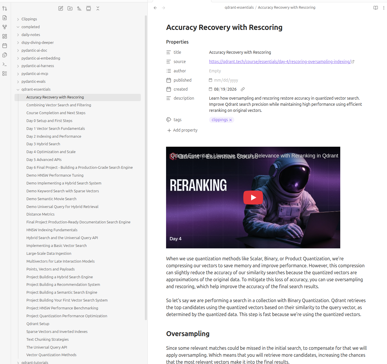
Task: Collapse the completed folder
Action: click(18, 27)
